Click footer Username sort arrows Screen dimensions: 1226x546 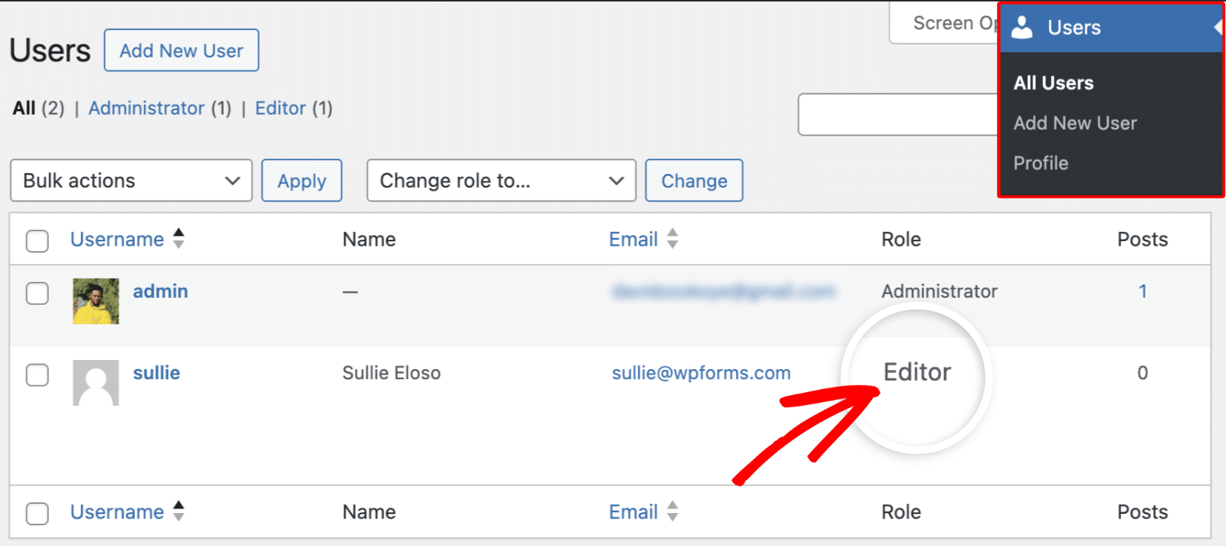click(x=179, y=512)
